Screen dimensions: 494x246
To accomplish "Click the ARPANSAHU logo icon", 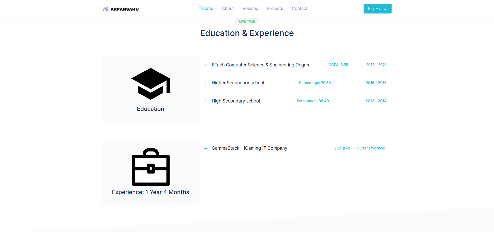I will (106, 9).
